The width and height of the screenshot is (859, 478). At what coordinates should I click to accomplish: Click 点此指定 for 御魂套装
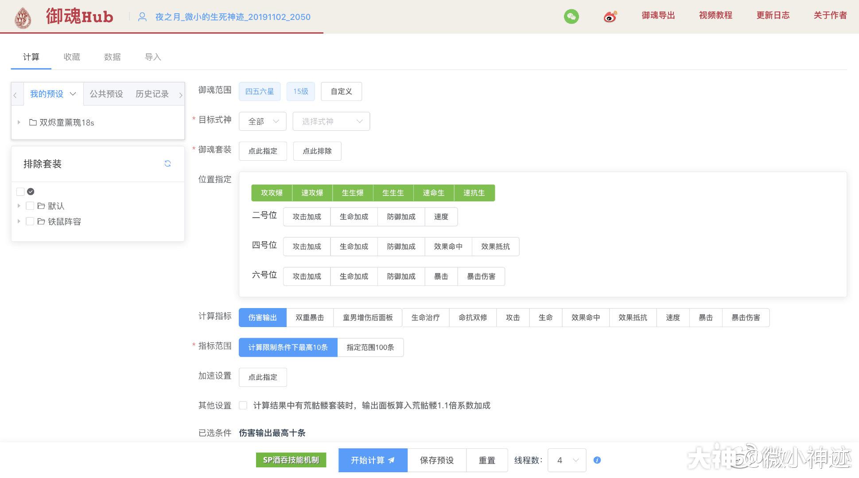pos(263,151)
